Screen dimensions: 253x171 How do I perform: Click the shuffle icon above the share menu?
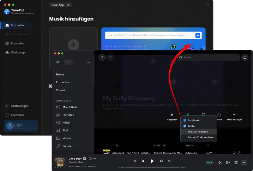pos(188,115)
